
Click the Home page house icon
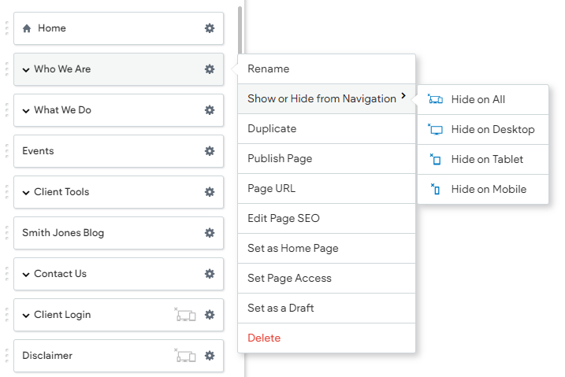(27, 28)
